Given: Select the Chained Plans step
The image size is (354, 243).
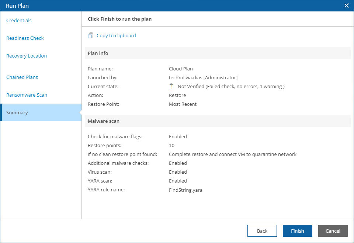Looking at the screenshot, I should pyautogui.click(x=22, y=77).
